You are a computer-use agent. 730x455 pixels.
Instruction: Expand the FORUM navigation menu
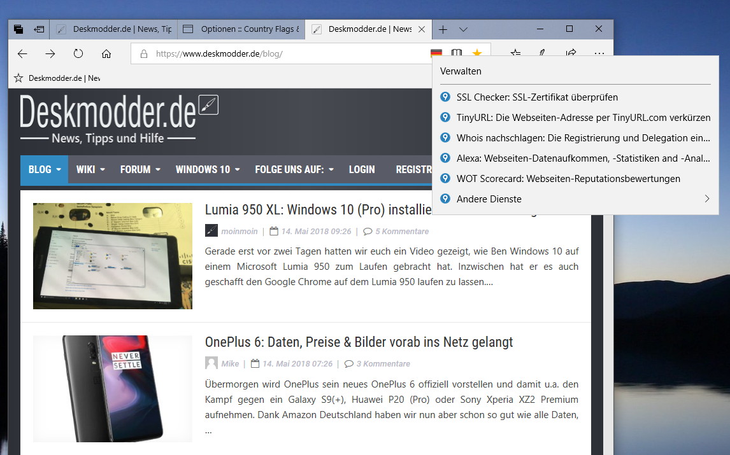pos(140,170)
